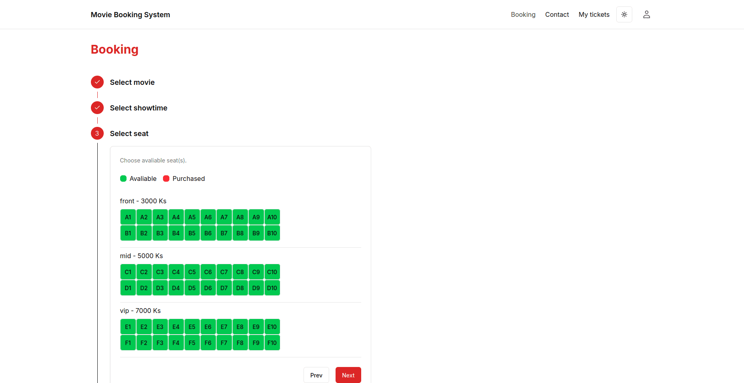Open the user profile icon

point(646,14)
